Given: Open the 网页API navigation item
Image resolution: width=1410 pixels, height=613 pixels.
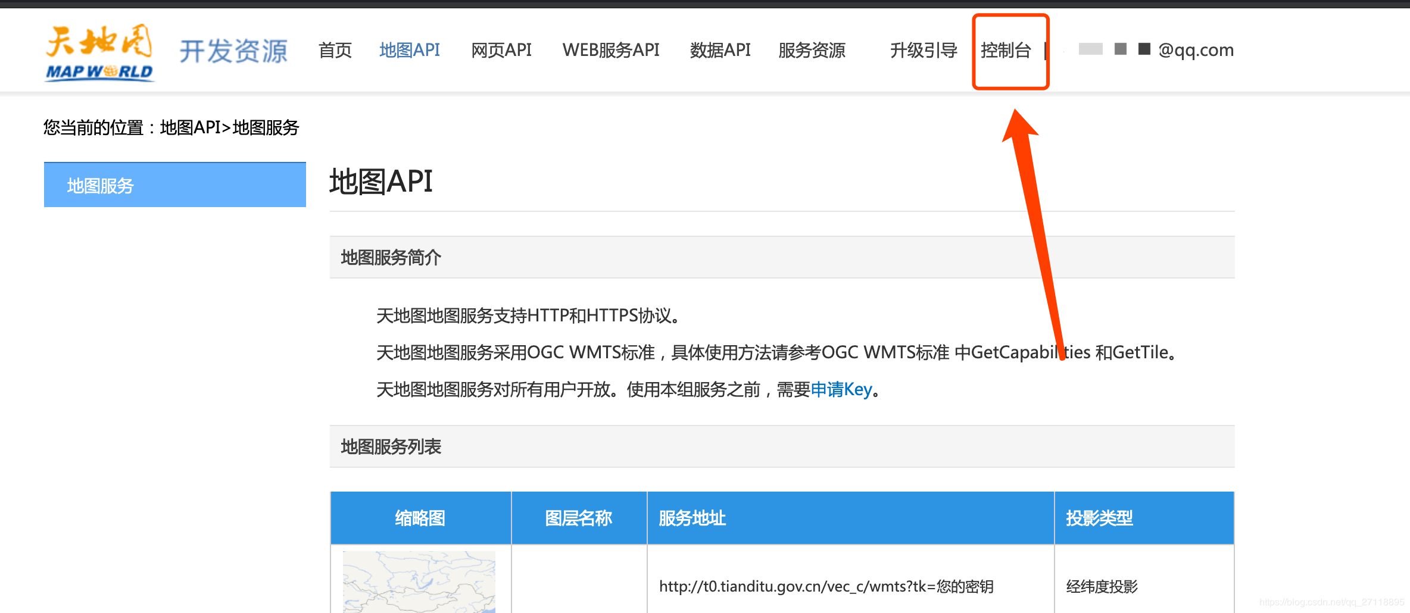Looking at the screenshot, I should pos(501,51).
